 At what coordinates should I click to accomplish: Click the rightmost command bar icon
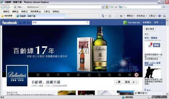(165, 16)
